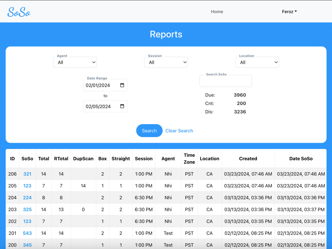Click Date SoSo cell 03/13/2024, 03:37 PM
This screenshot has width=332, height=249.
click(x=301, y=209)
